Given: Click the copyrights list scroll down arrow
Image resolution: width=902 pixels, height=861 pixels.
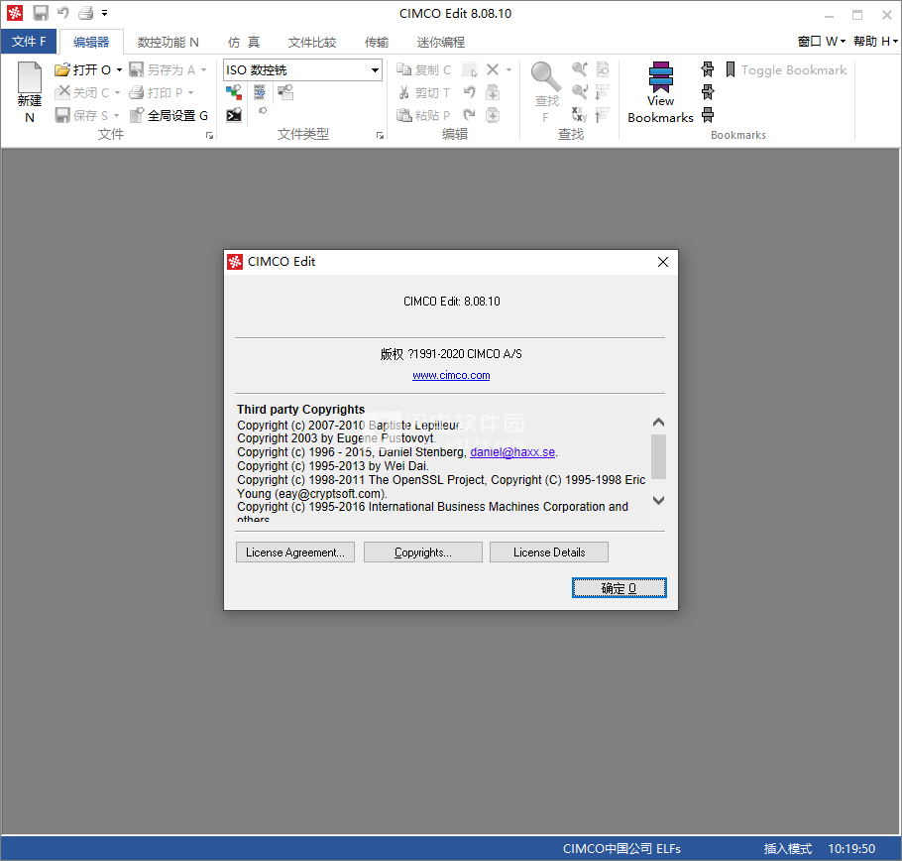Looking at the screenshot, I should pos(659,501).
